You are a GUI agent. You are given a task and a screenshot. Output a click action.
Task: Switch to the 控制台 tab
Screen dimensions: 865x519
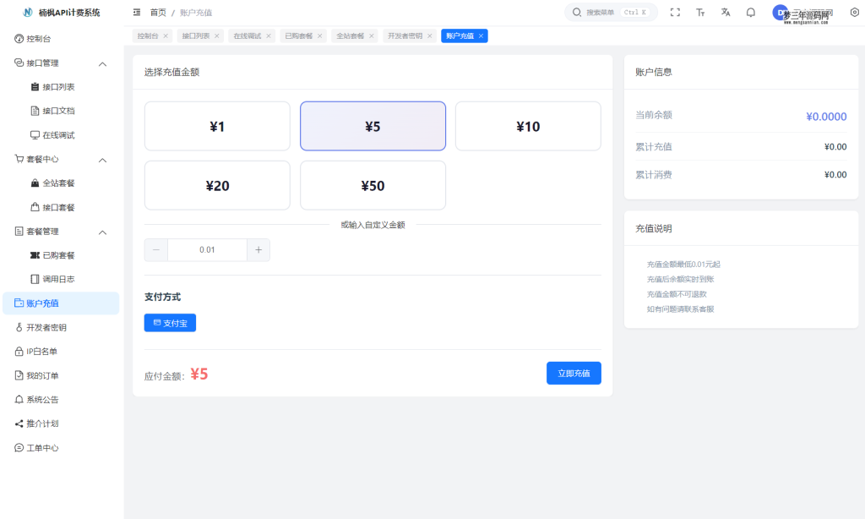(x=145, y=36)
